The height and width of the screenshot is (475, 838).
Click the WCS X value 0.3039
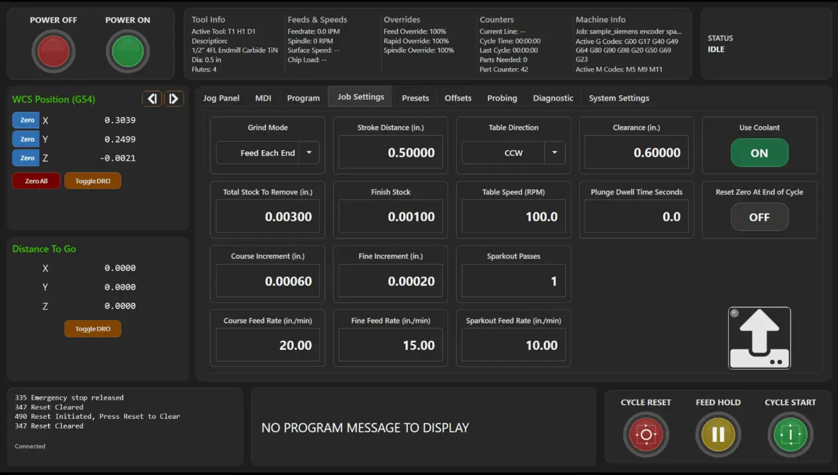coord(120,120)
